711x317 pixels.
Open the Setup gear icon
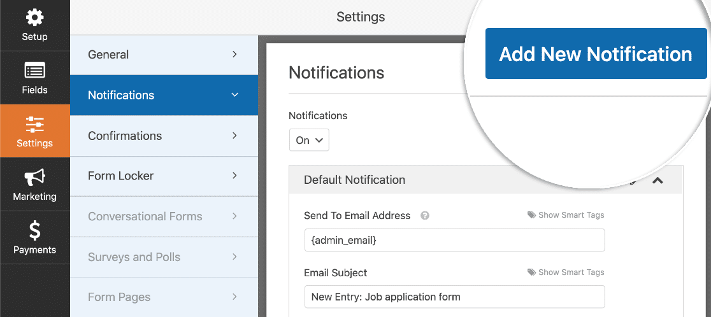pyautogui.click(x=35, y=18)
